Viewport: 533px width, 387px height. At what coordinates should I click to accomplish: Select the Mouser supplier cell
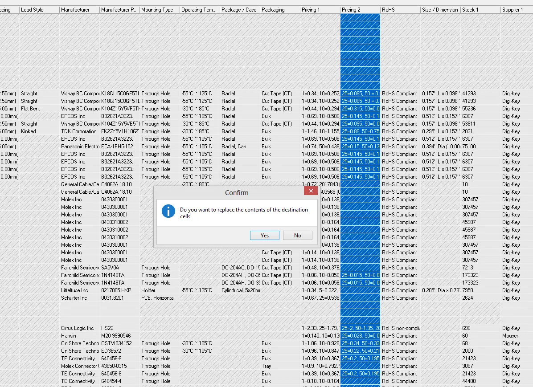tap(510, 336)
